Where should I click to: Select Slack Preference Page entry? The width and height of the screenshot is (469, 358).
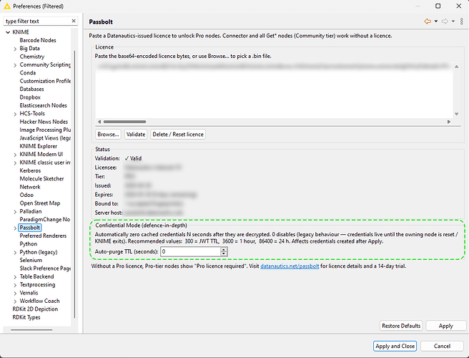tap(45, 268)
